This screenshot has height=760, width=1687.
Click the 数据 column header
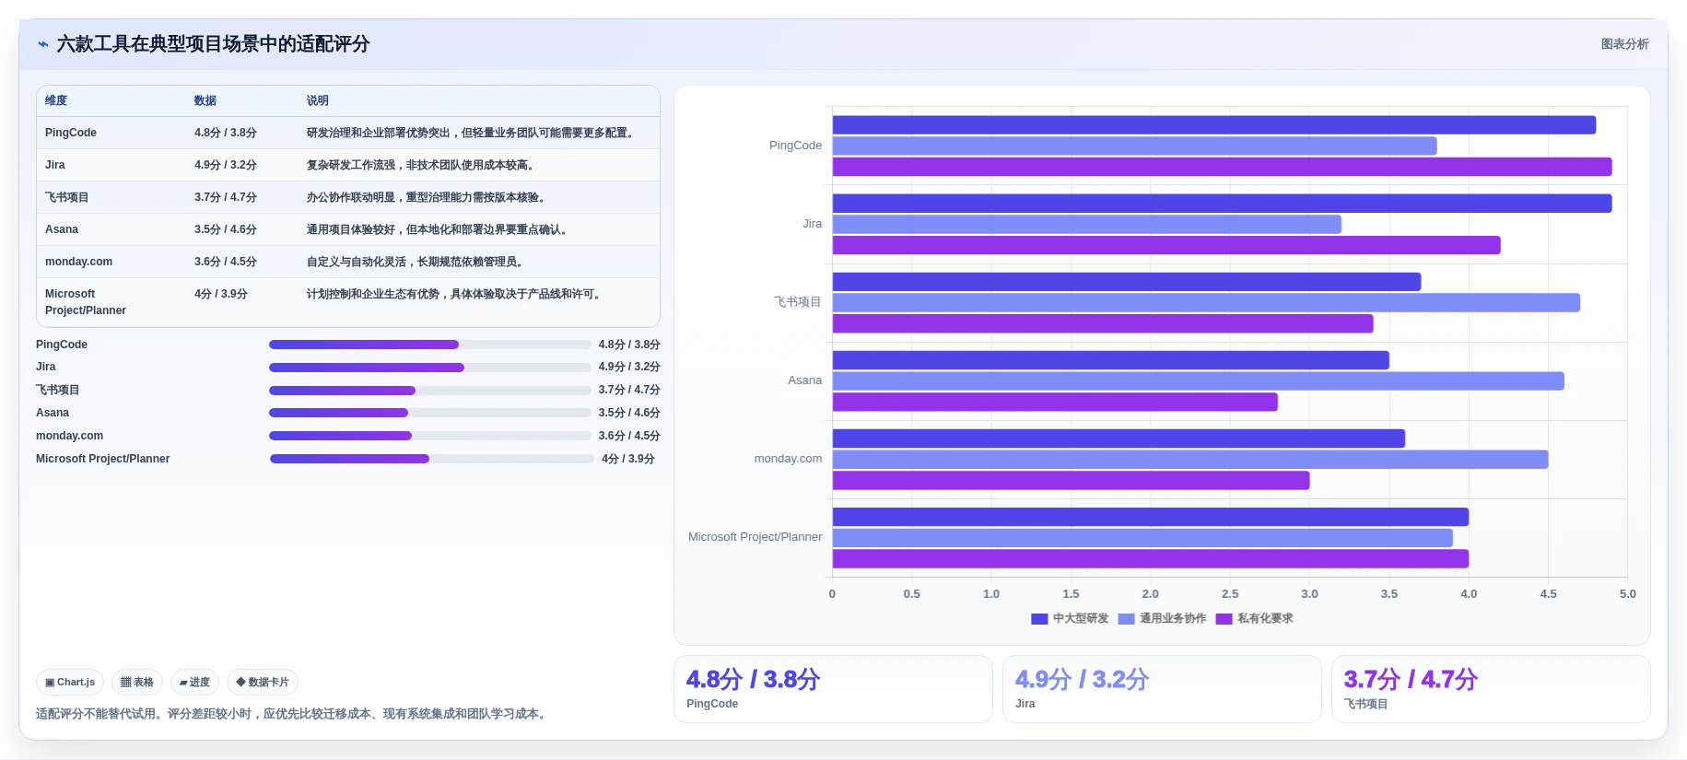tap(205, 100)
